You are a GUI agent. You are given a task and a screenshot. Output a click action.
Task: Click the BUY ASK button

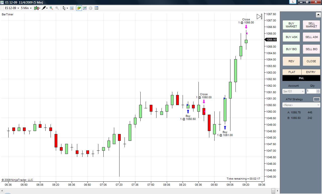(x=291, y=37)
